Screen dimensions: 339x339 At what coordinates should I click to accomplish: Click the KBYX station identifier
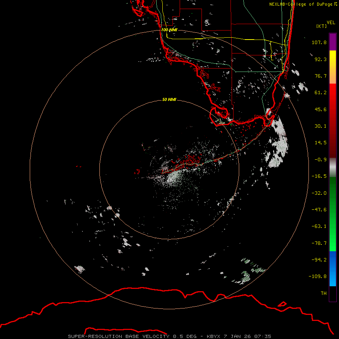(x=214, y=336)
